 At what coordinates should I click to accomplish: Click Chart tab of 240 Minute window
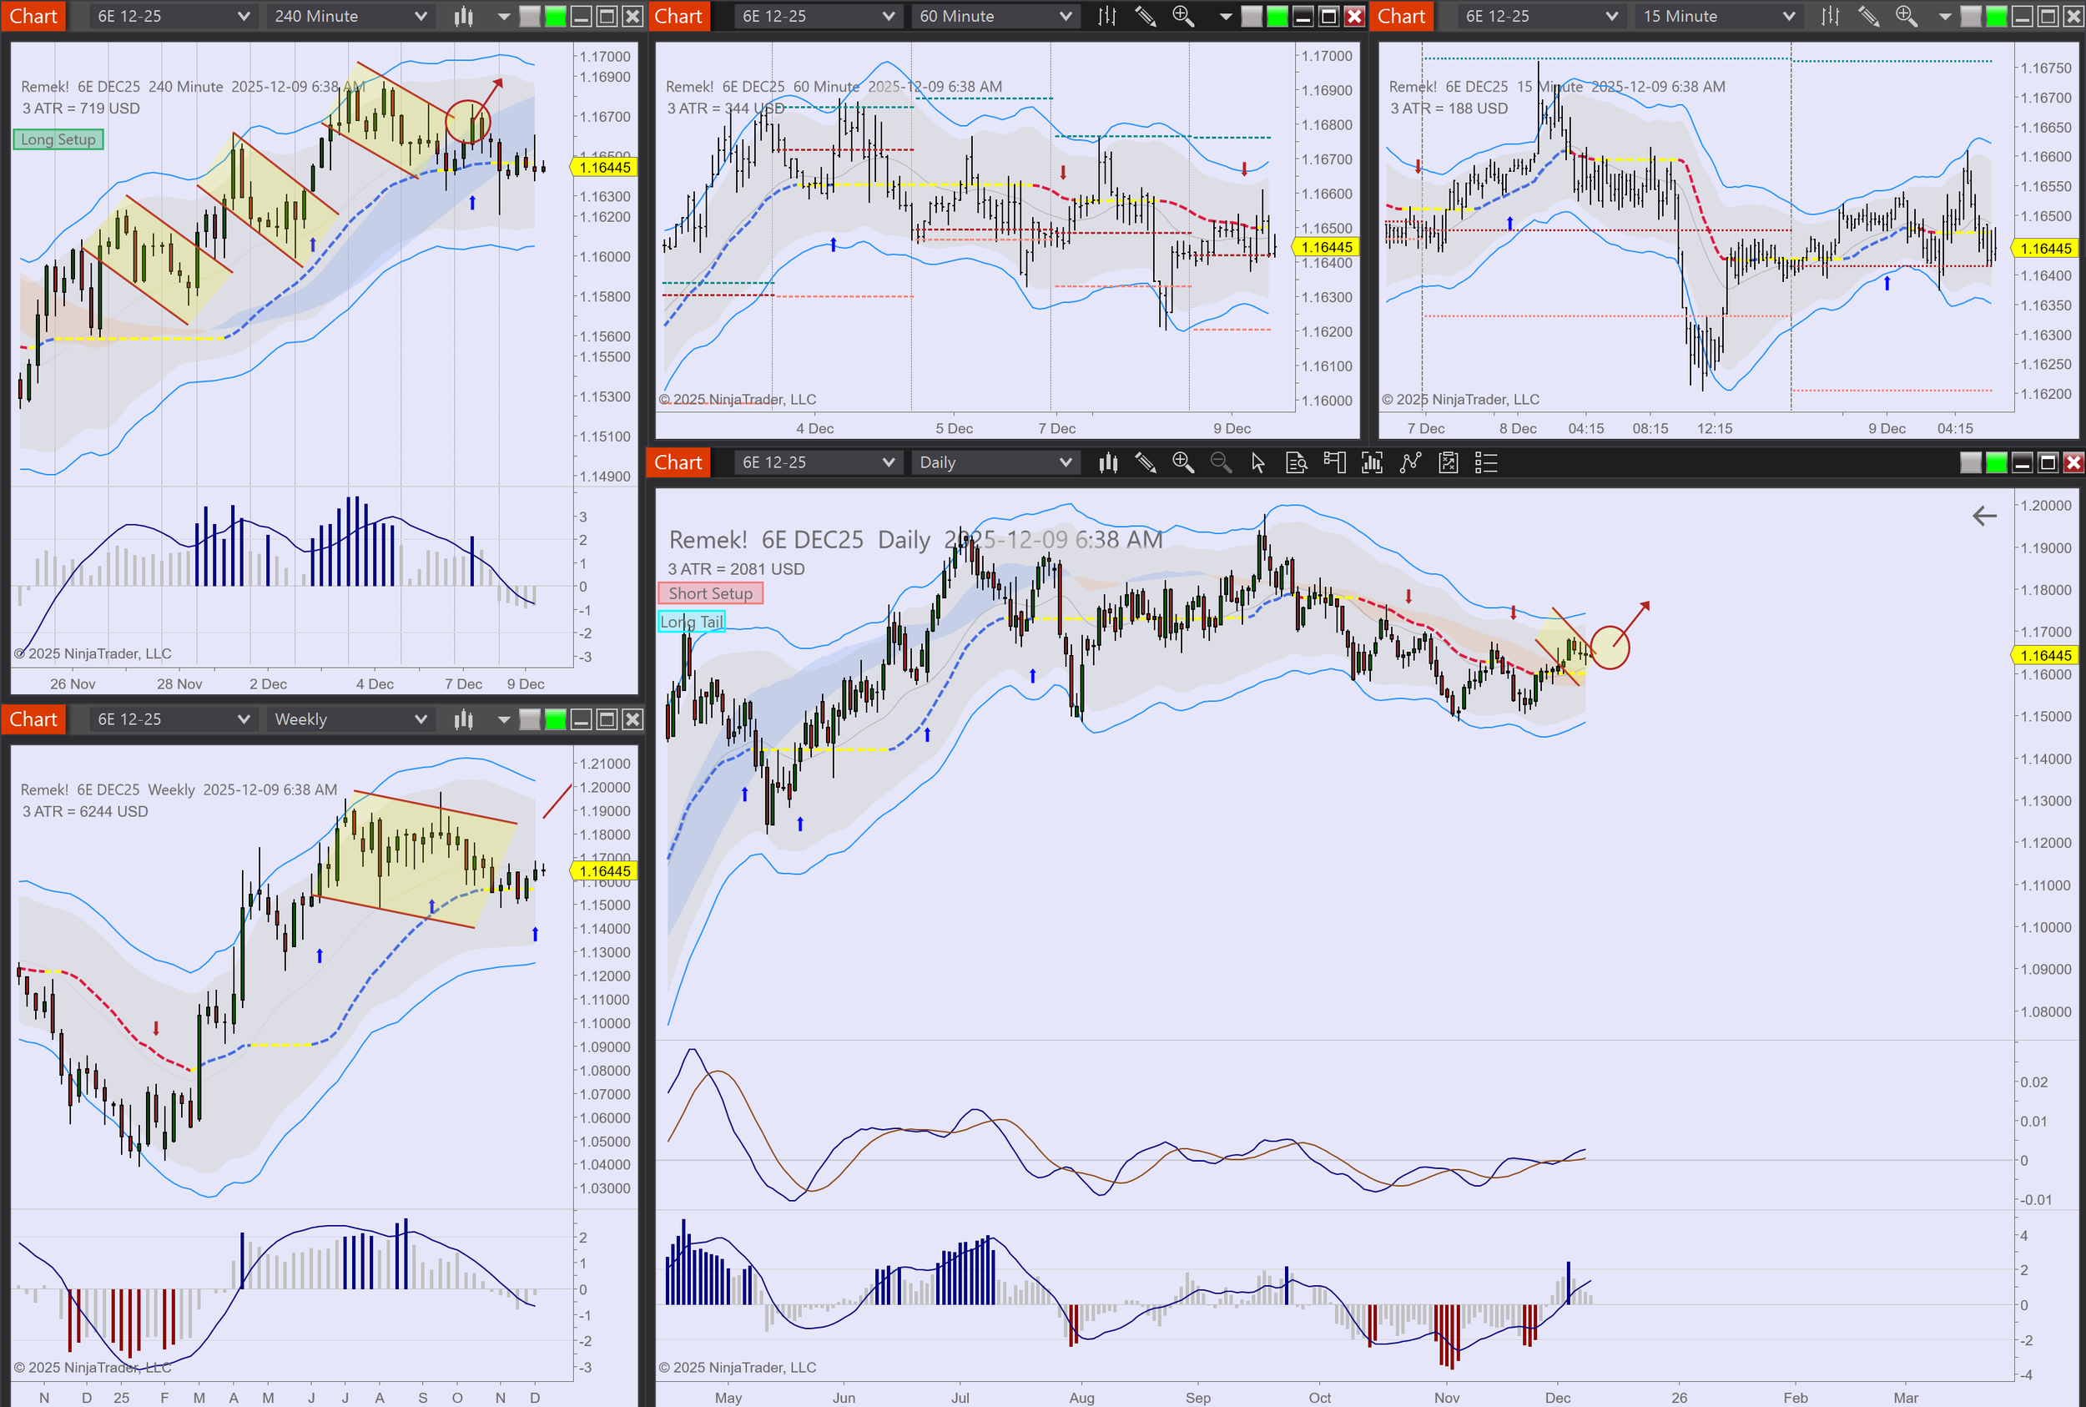(x=33, y=16)
